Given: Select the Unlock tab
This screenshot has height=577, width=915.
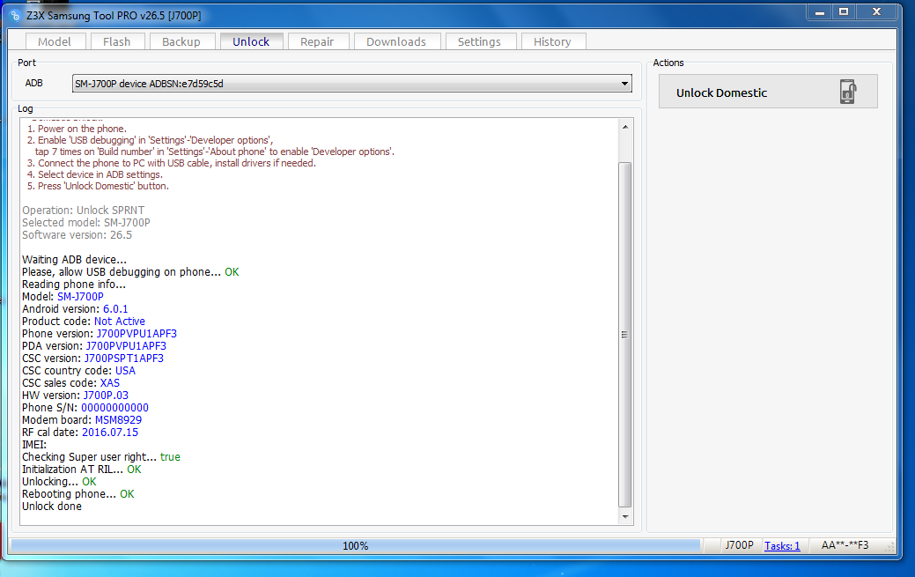Looking at the screenshot, I should pyautogui.click(x=251, y=41).
